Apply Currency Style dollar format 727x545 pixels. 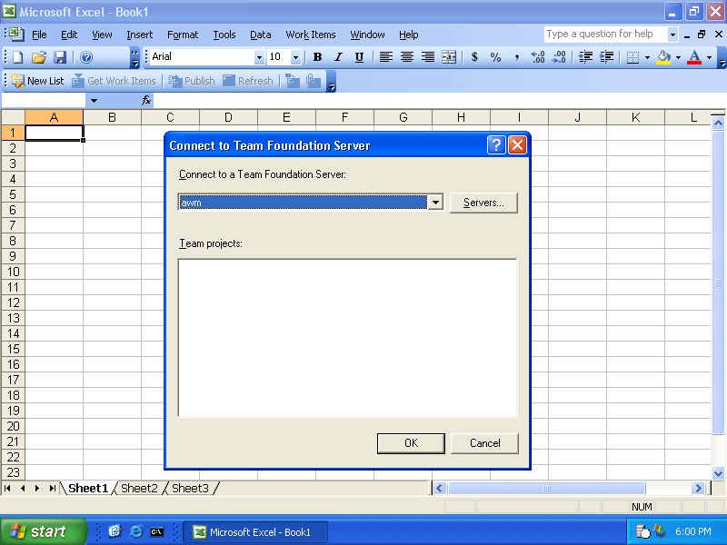pyautogui.click(x=474, y=57)
